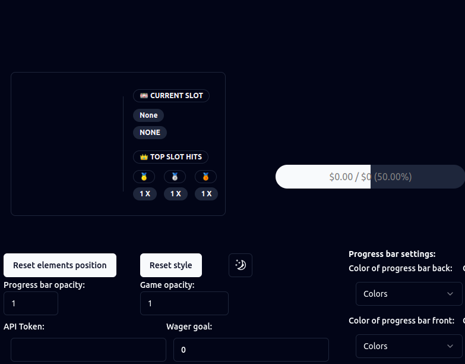Viewport: 465px width, 364px height.
Task: Click into the API Token field
Action: [88, 350]
